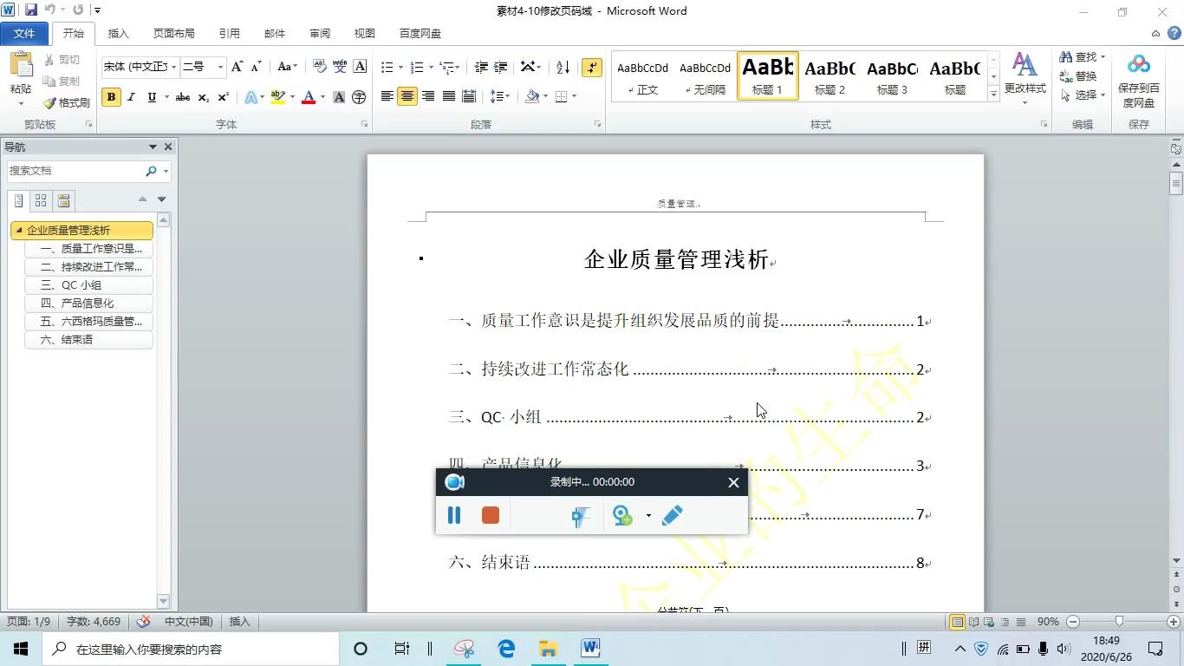Jump to 六、结束语 in the navigation pane
Screen dimensions: 1184x666
[x=88, y=340]
